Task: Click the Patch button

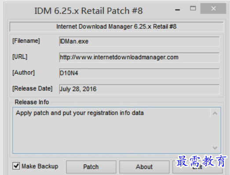Action: coord(91,167)
